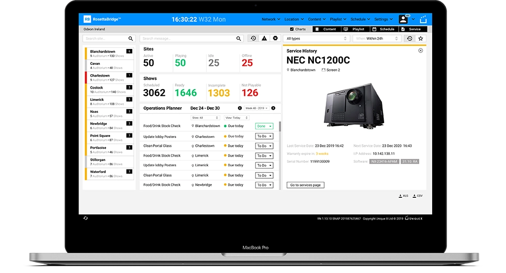Switch to the black Playlist tab
This screenshot has width=506, height=273.
click(355, 29)
